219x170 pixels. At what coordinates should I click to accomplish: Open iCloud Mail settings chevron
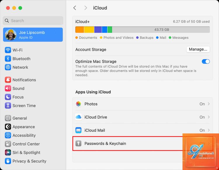(209, 130)
